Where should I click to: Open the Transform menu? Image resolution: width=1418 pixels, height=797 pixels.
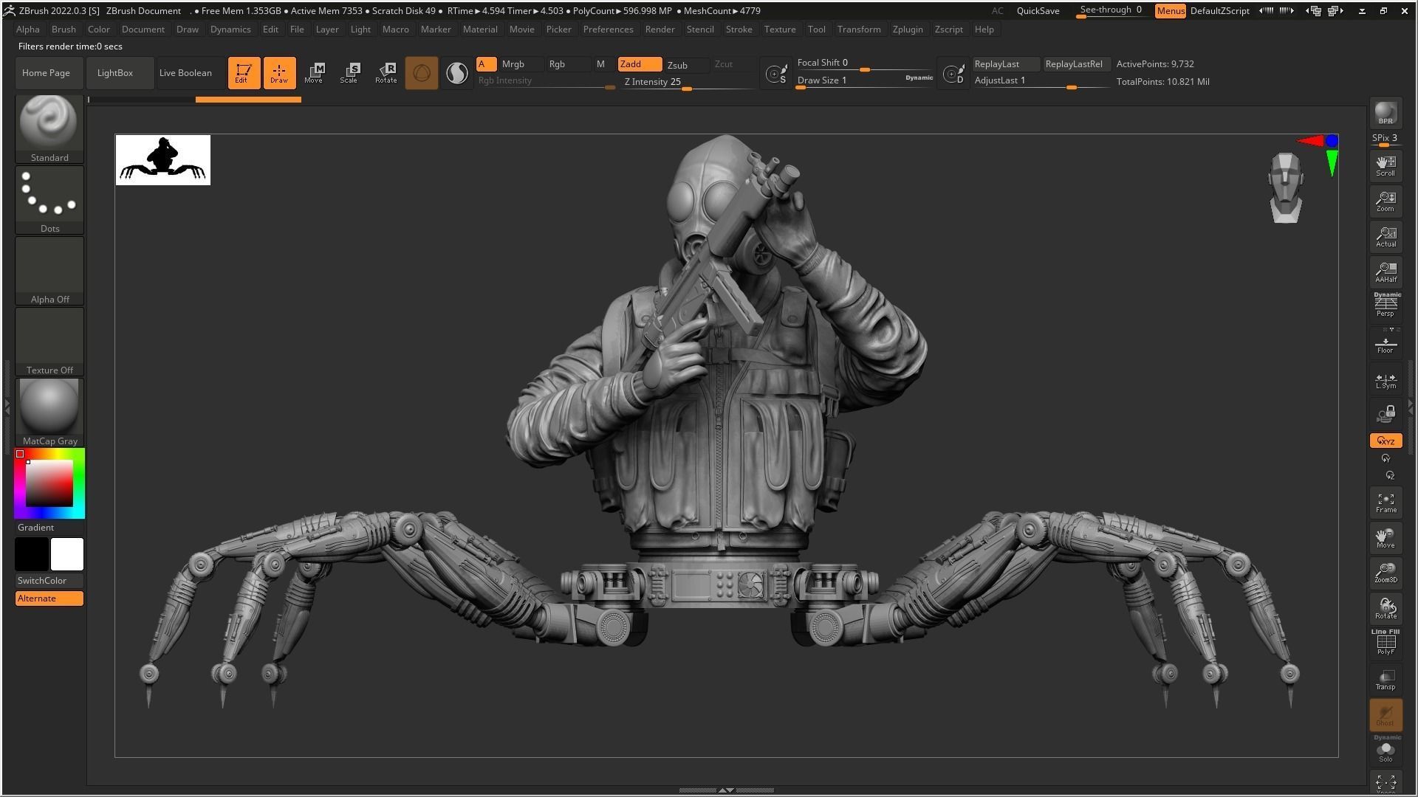click(x=859, y=30)
